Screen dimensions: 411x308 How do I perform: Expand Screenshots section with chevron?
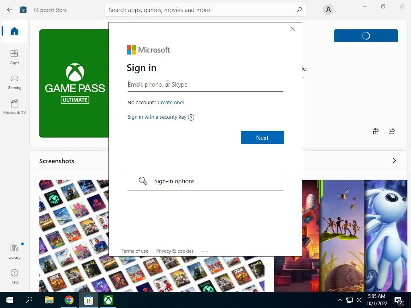[x=395, y=160]
